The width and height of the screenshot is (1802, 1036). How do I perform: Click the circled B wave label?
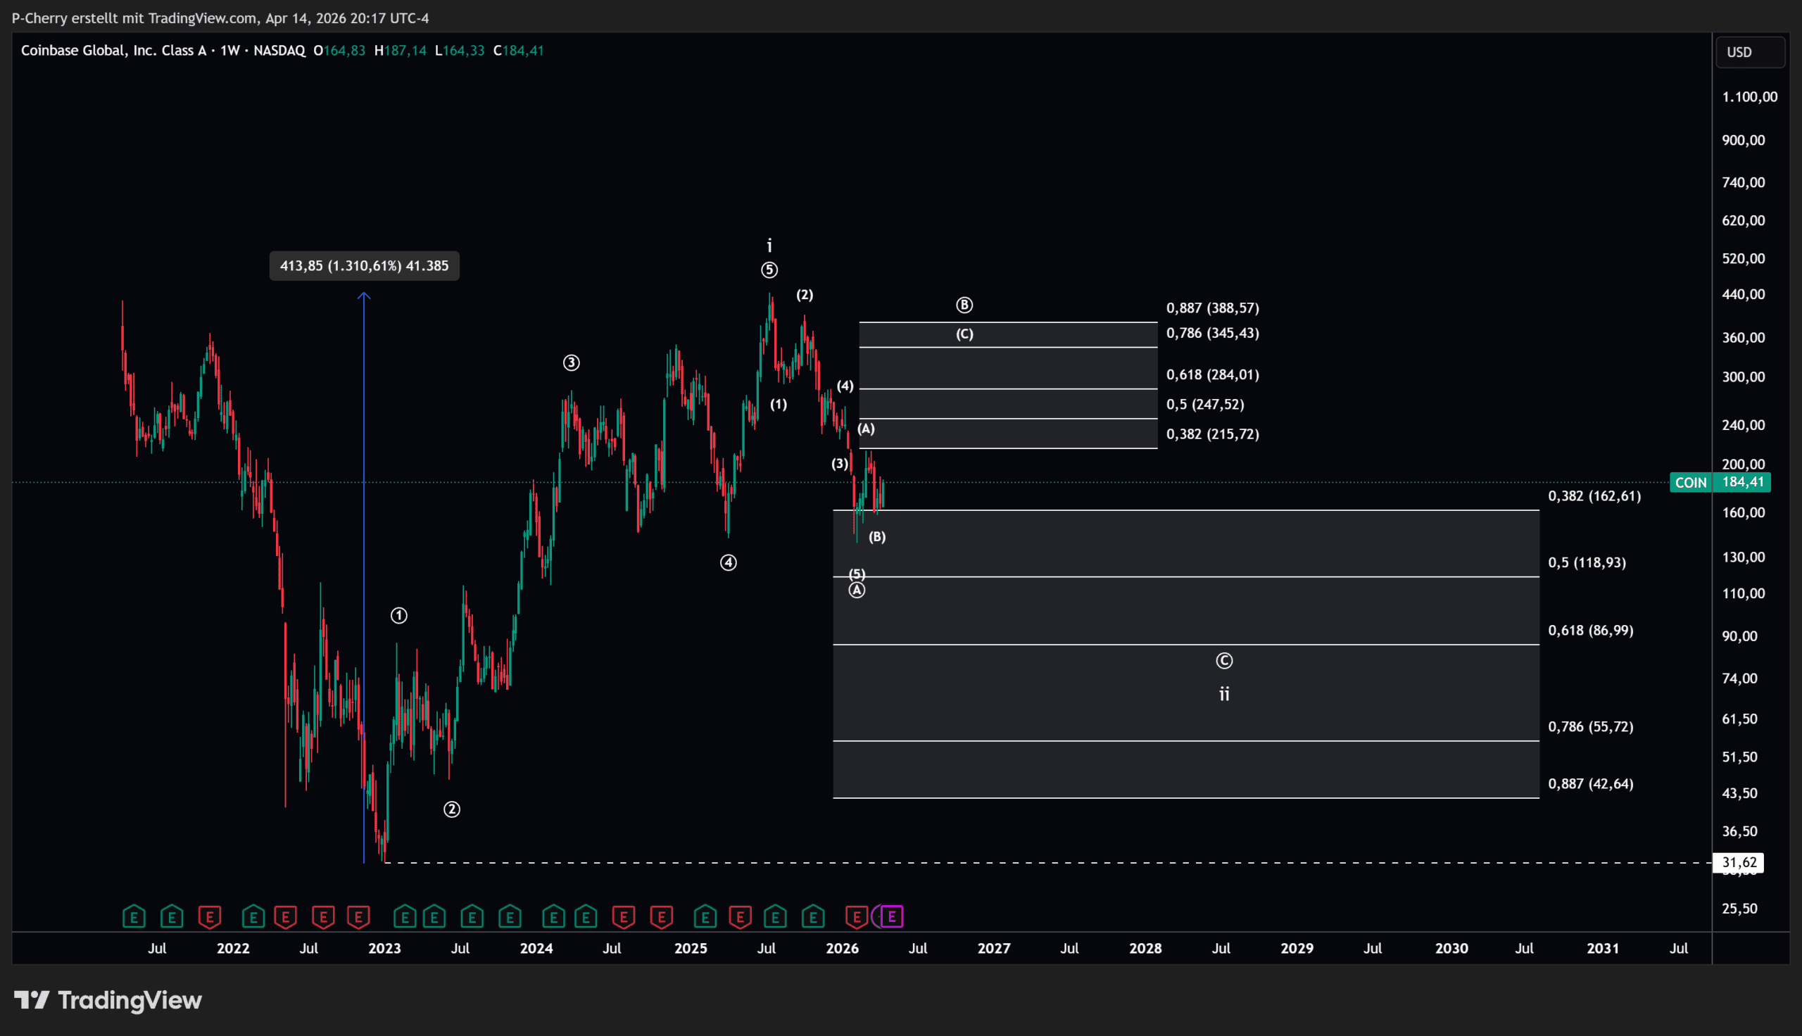tap(964, 305)
